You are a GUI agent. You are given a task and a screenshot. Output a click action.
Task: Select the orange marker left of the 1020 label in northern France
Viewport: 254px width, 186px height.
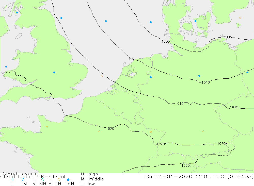99,131
